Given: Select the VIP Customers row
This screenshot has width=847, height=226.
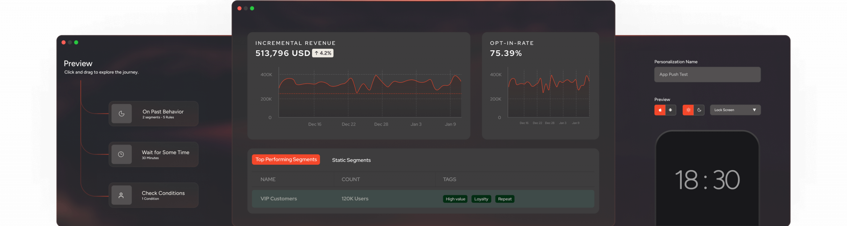Looking at the screenshot, I should tap(279, 199).
